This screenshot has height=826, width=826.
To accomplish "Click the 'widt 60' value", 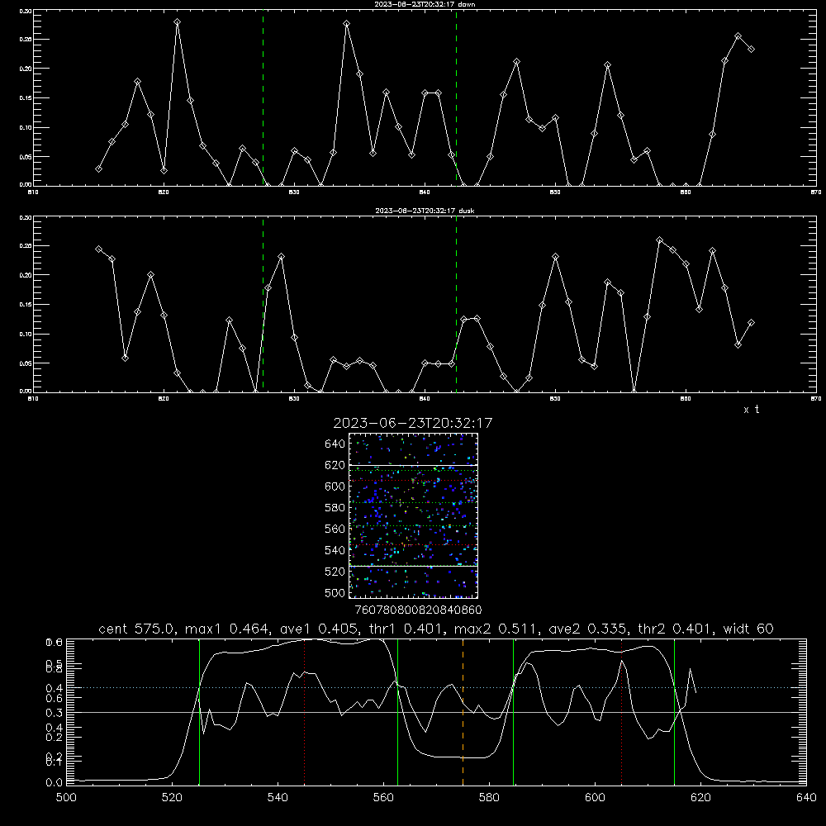I will point(748,629).
